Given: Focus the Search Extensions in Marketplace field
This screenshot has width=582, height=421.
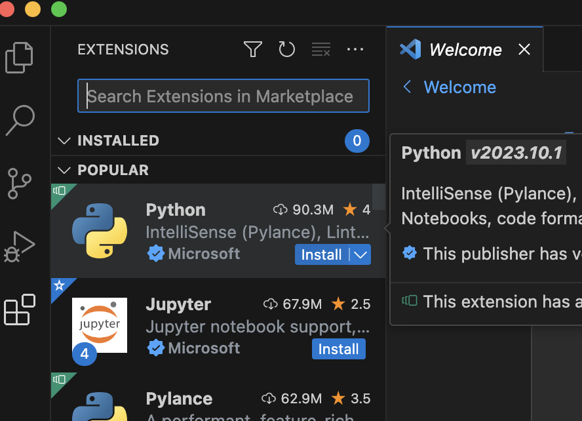Looking at the screenshot, I should [223, 96].
